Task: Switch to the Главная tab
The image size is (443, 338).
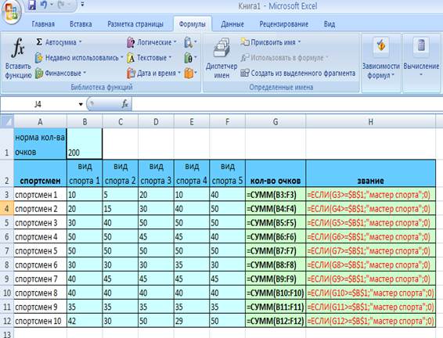Action: click(43, 24)
